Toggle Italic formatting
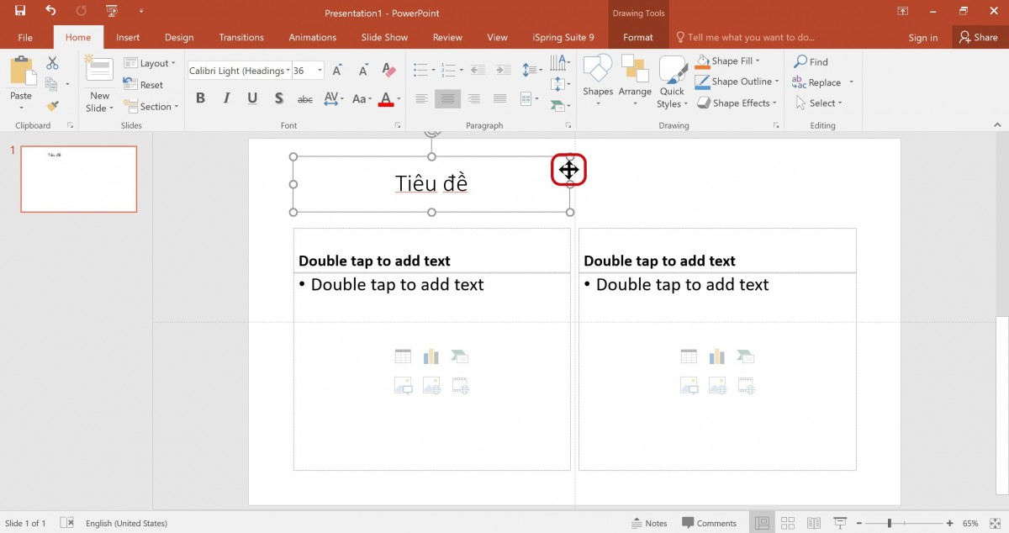The image size is (1009, 533). pos(226,98)
